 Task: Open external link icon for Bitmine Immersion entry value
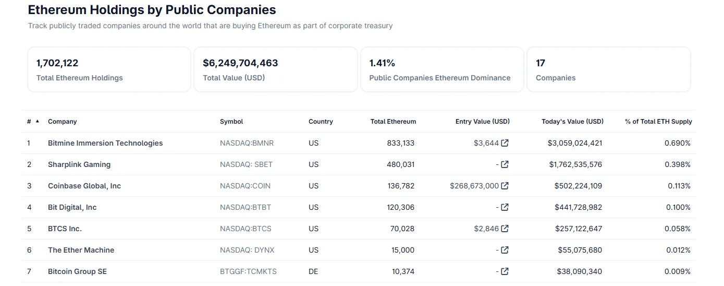click(x=505, y=143)
